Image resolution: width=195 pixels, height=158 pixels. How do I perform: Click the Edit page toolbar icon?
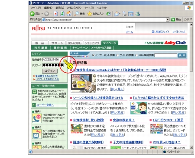point(131,14)
